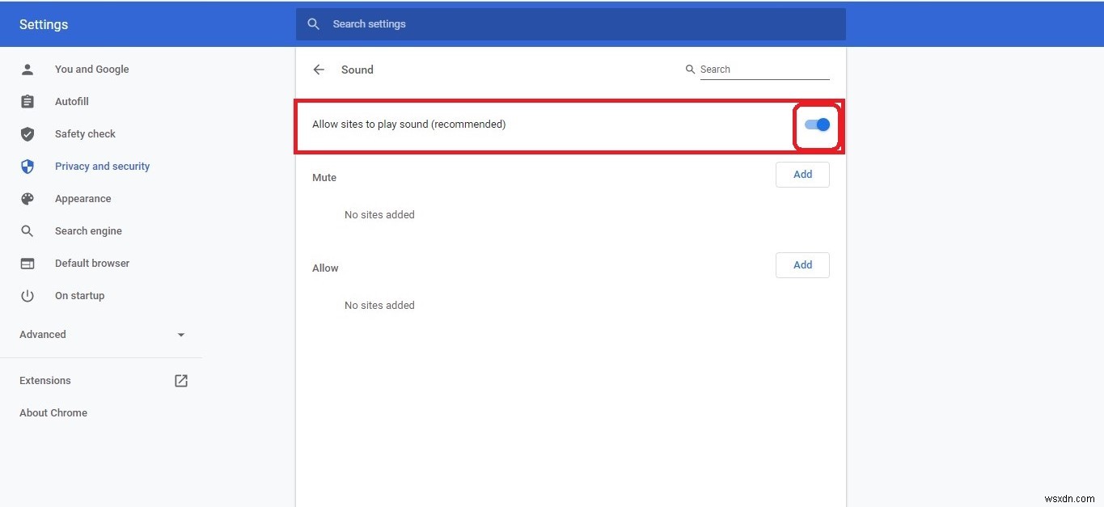Select the On startup menu entry
The width and height of the screenshot is (1104, 507).
point(79,295)
